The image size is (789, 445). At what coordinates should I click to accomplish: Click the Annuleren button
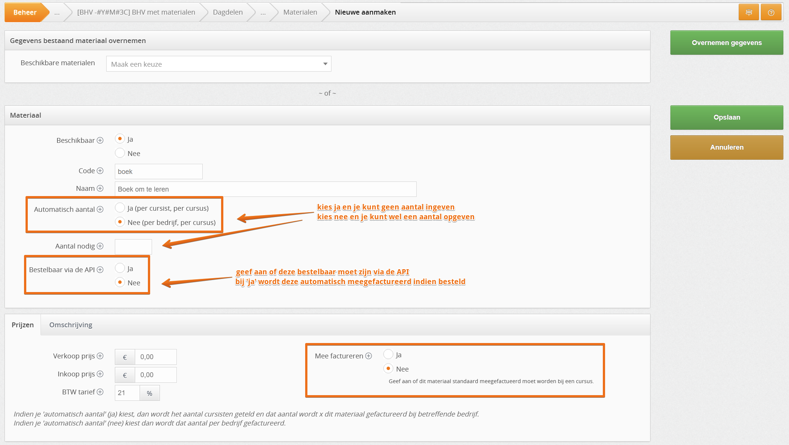coord(726,147)
